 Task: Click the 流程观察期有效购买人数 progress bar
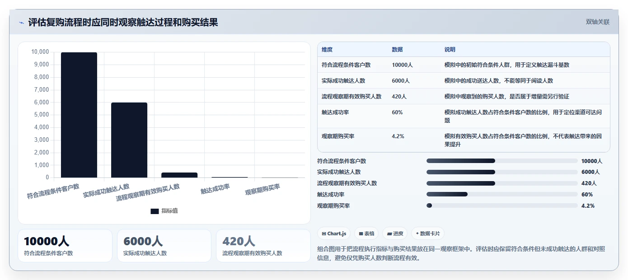502,183
